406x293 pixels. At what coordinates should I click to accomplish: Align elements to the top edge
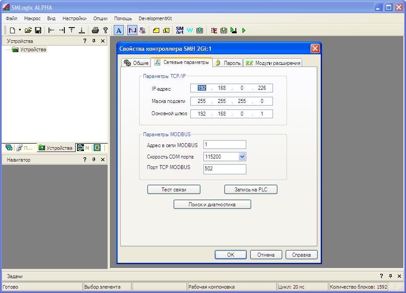(x=71, y=30)
